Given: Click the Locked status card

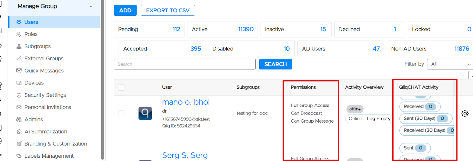Looking at the screenshot, I should coord(440,29).
